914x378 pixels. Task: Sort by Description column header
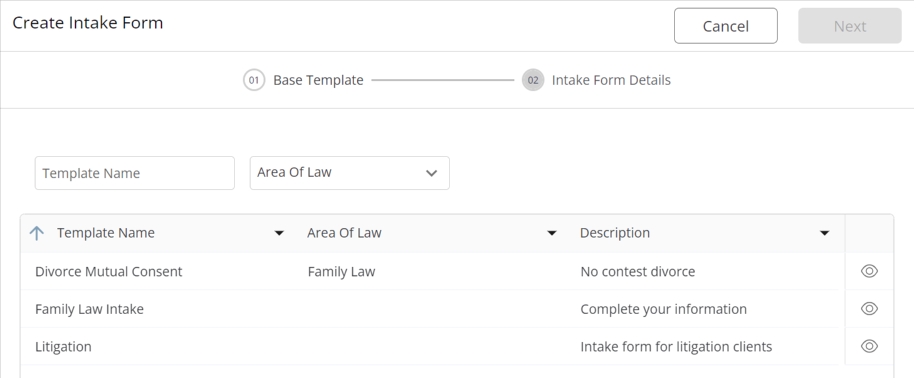pyautogui.click(x=614, y=233)
